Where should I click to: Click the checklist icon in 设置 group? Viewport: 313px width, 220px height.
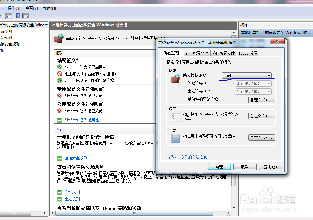[x=175, y=117]
